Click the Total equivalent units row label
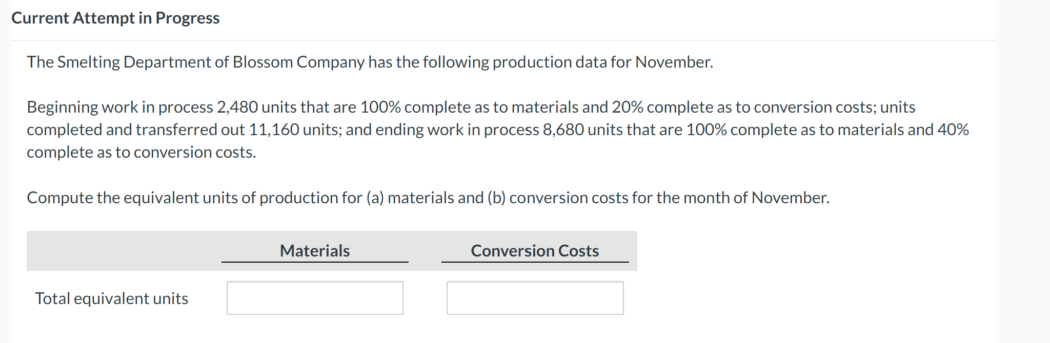 tap(112, 298)
